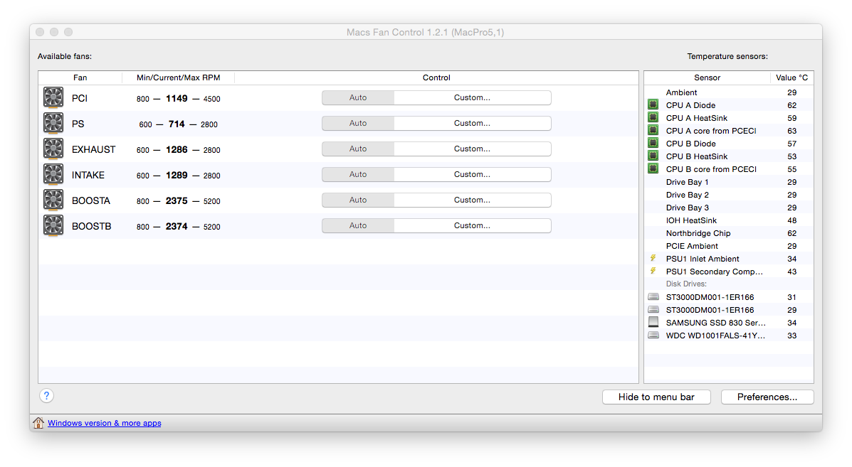Open Custom control for INTAKE fan
This screenshot has width=852, height=467.
472,174
